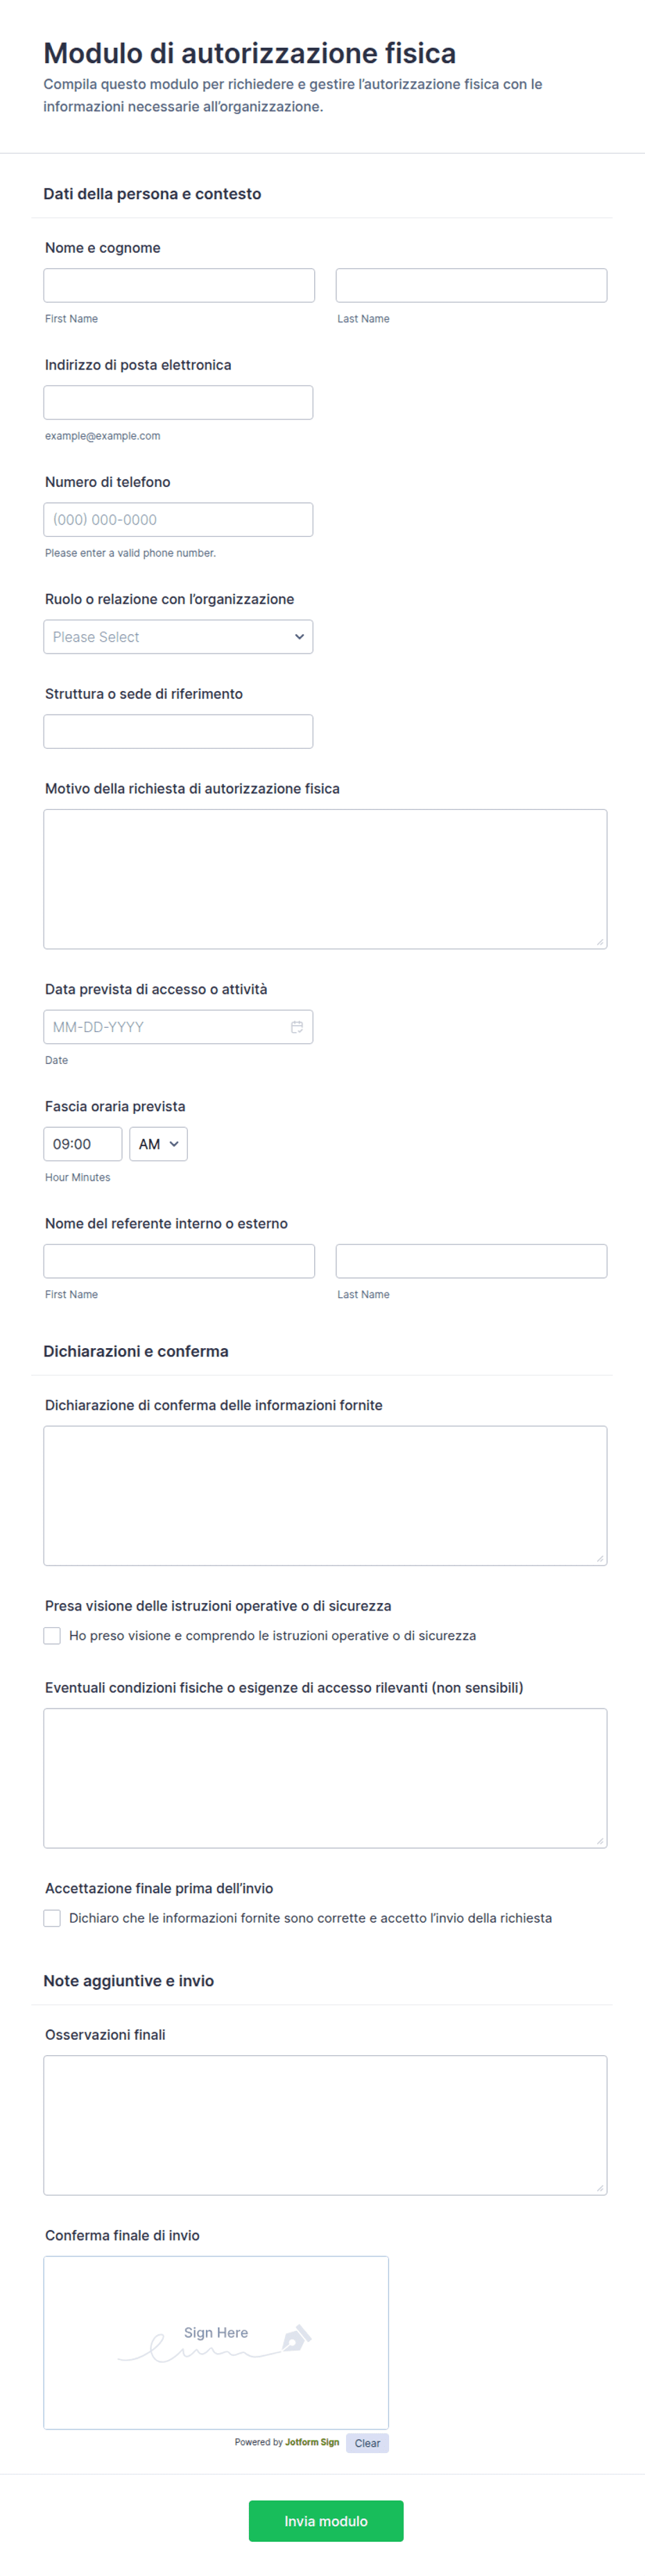Click the request reason text area
The image size is (645, 2576).
pyautogui.click(x=325, y=879)
